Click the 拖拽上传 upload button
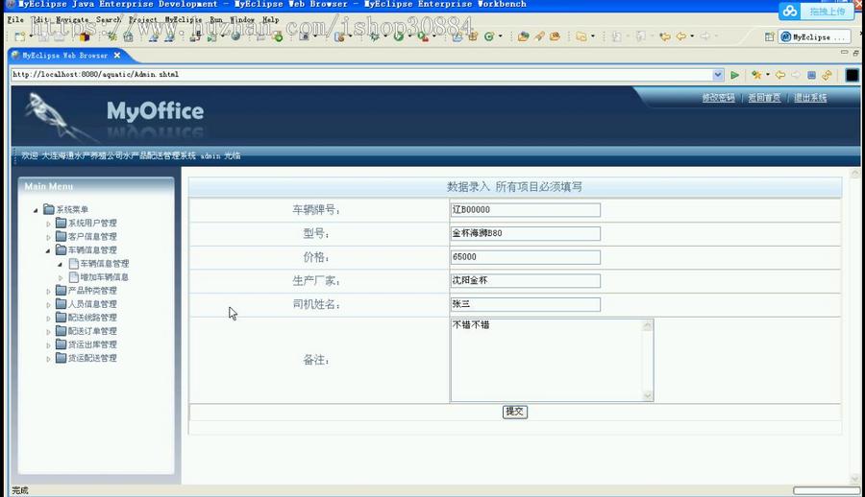The image size is (865, 497). coord(827,11)
